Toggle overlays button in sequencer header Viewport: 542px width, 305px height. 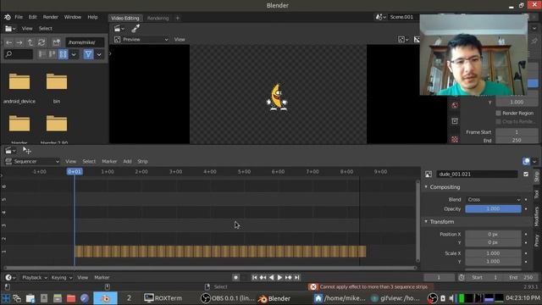tap(526, 162)
